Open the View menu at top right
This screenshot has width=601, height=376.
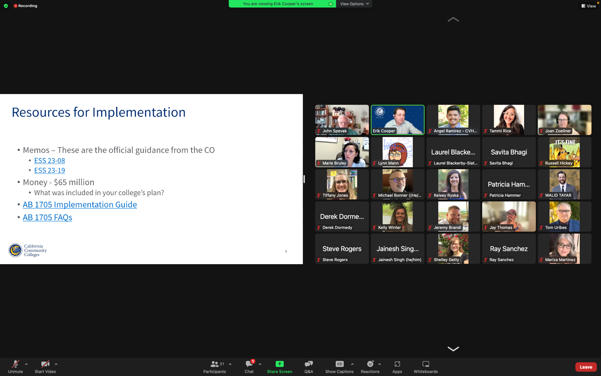tap(588, 6)
